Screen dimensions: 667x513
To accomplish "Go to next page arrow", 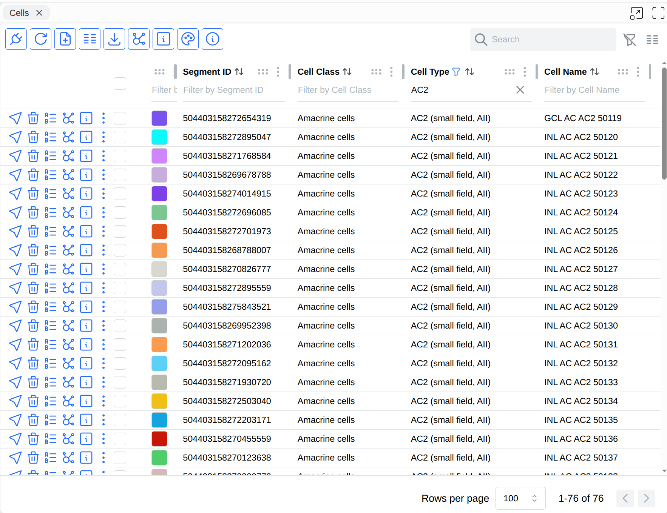I will coord(647,498).
